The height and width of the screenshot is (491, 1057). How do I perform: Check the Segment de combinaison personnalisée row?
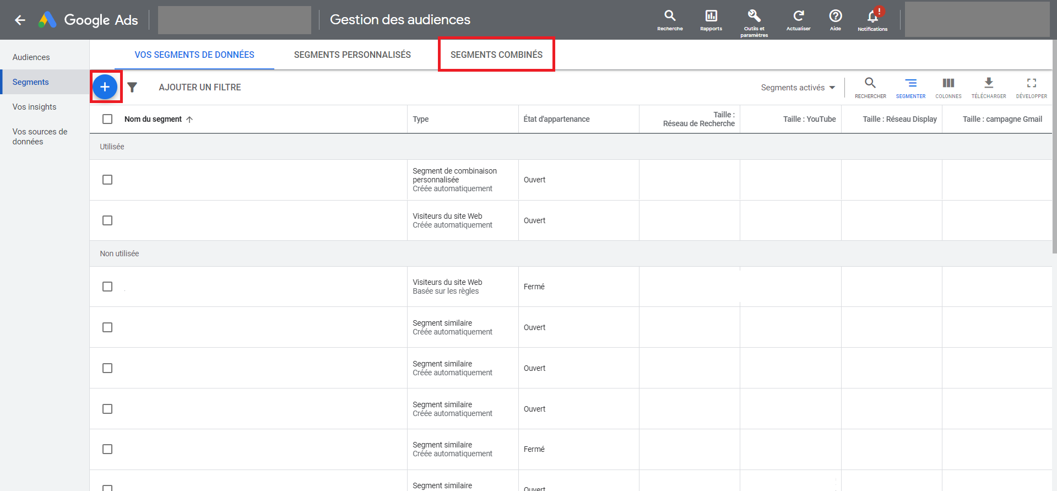107,180
